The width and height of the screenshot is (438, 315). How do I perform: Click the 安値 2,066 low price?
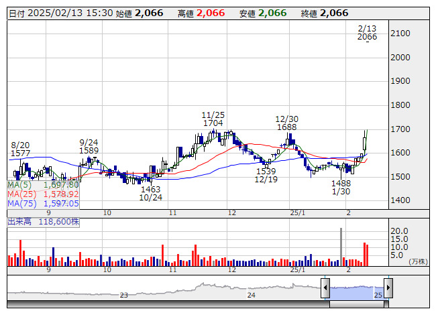tap(263, 13)
